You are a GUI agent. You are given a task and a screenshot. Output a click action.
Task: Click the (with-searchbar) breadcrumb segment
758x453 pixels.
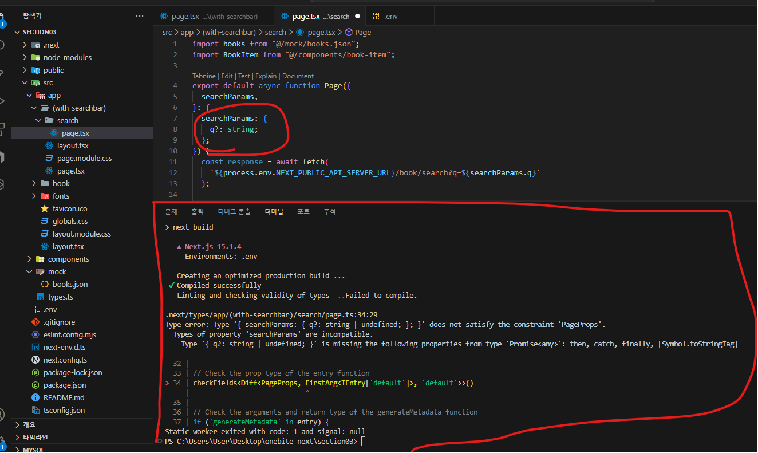[229, 33]
